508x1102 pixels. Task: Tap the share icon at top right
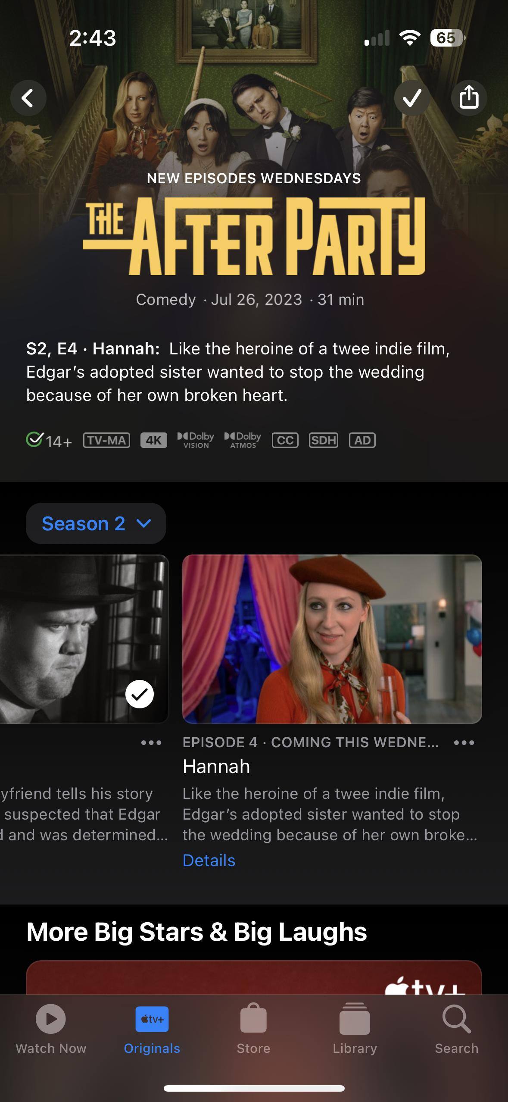pyautogui.click(x=469, y=98)
